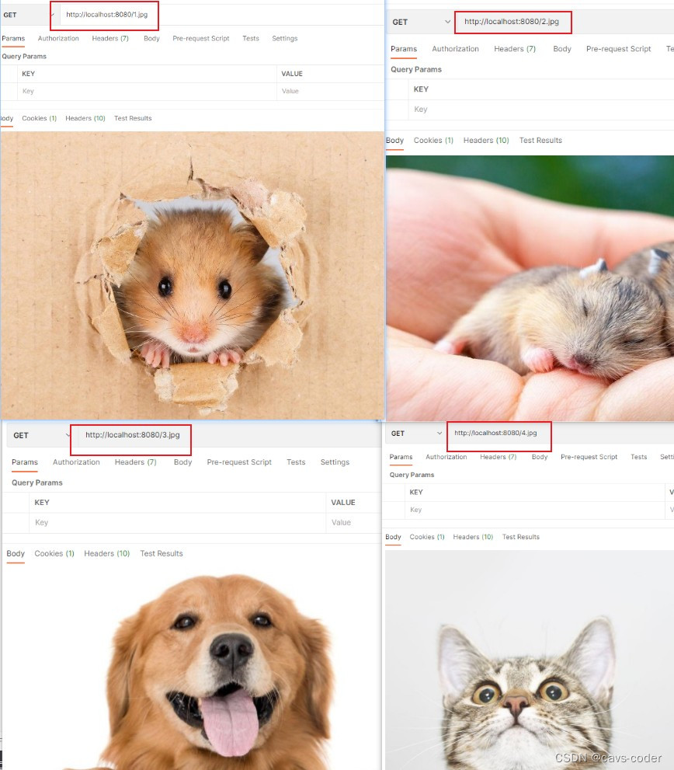Select Authorization tab in the 3.jpg request
The height and width of the screenshot is (770, 674).
(76, 462)
